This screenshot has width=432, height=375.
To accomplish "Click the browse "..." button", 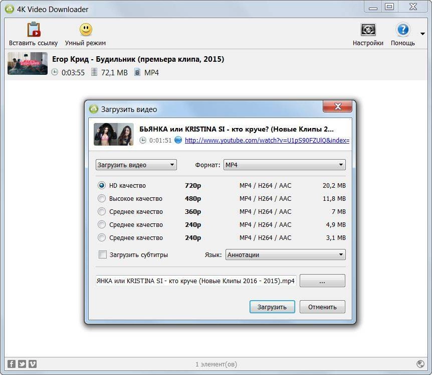I will point(322,281).
